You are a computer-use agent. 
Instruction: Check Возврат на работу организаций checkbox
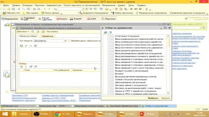(x=109, y=71)
